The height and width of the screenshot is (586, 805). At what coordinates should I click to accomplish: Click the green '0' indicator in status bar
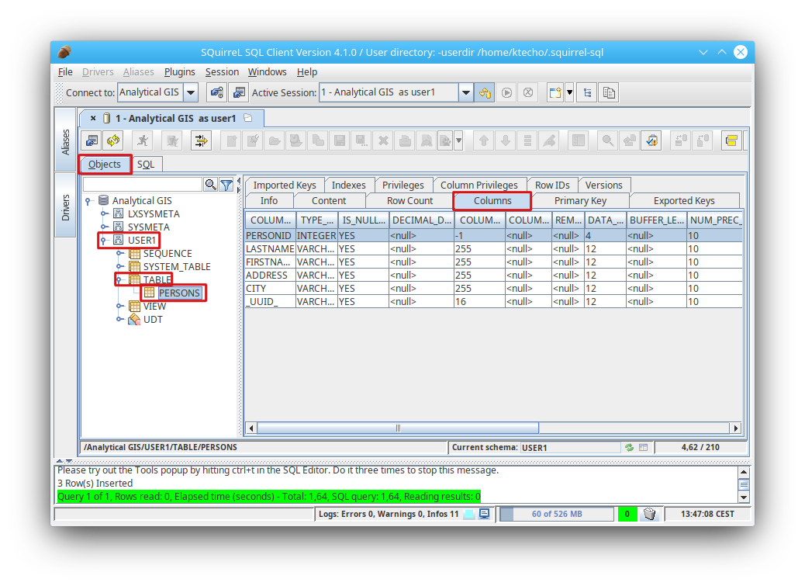click(x=627, y=514)
